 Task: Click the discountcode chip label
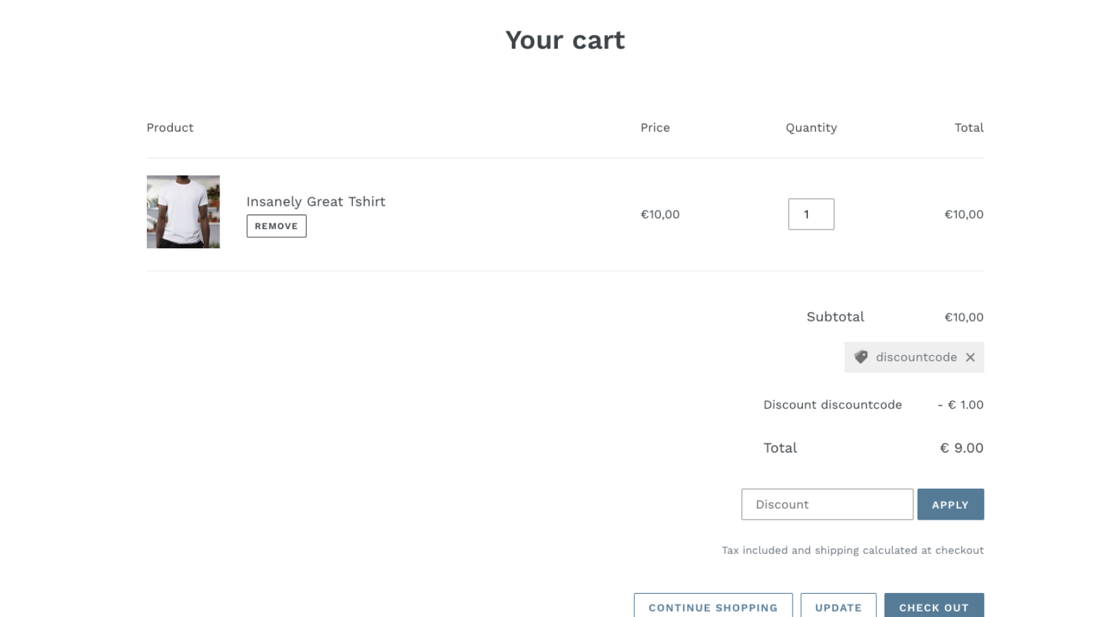(x=916, y=357)
